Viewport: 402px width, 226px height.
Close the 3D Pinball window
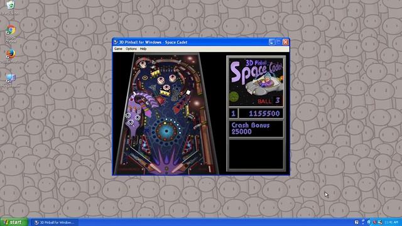[x=286, y=42]
